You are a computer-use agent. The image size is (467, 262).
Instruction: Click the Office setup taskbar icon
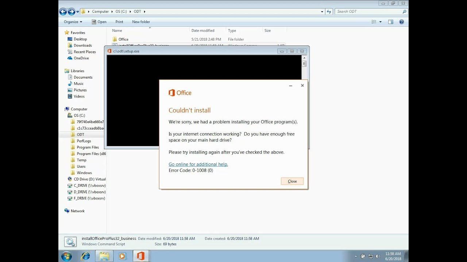[x=141, y=256]
